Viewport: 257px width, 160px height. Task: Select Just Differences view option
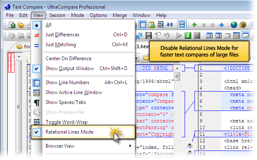83,35
